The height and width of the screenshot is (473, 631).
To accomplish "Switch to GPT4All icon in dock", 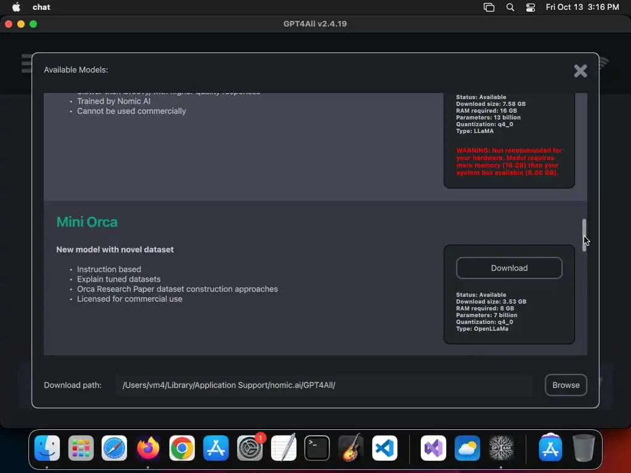I will (x=501, y=448).
